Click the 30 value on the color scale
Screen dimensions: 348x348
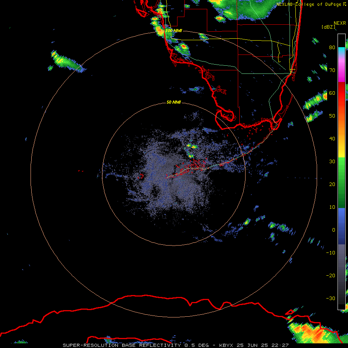click(x=332, y=162)
